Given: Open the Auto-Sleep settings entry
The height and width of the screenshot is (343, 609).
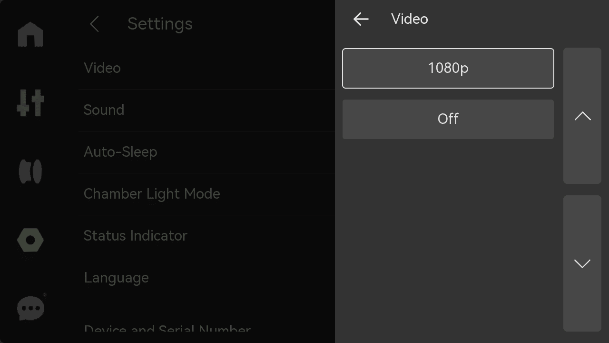Looking at the screenshot, I should pos(207,152).
